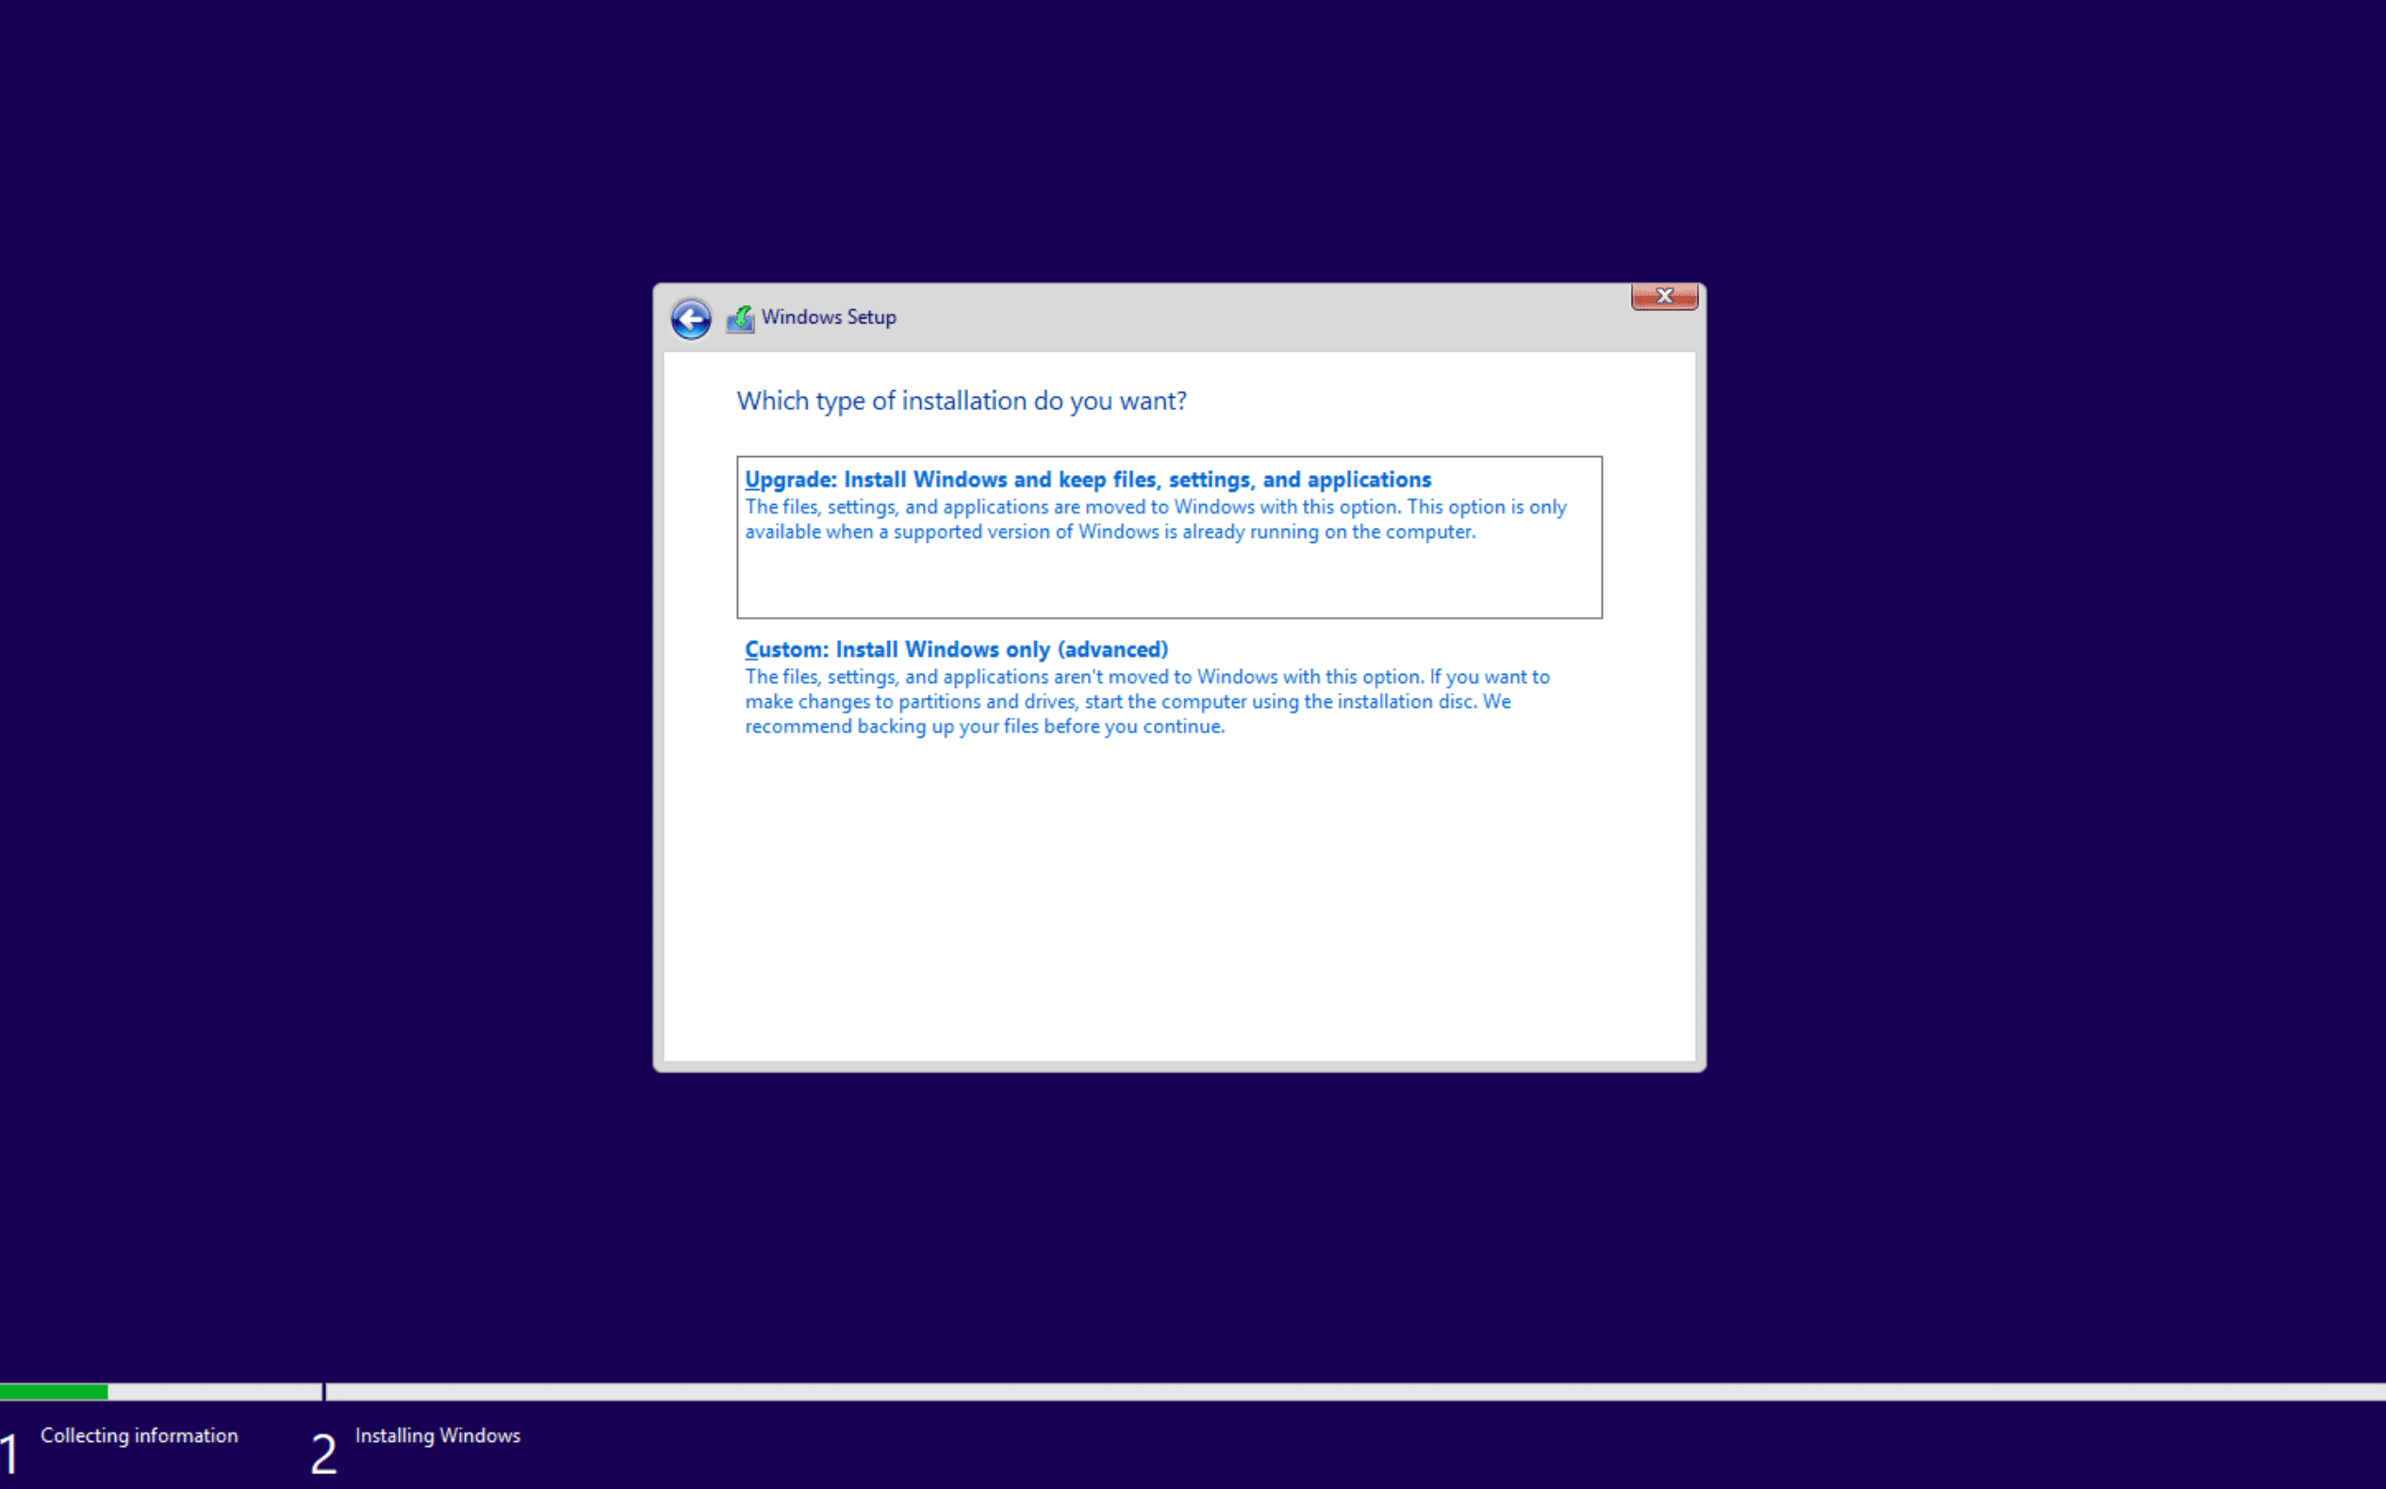This screenshot has width=2386, height=1489.
Task: Click the Upgrade option description text
Action: click(1155, 520)
